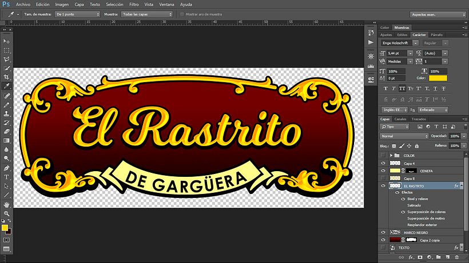
Task: Open the History panel icon
Action: point(371,33)
